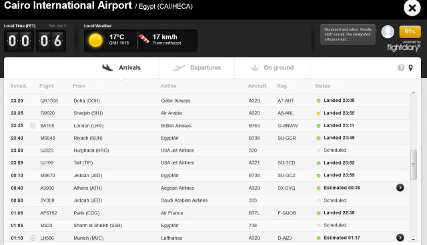The image size is (427, 245).
Task: Expand the LH586 Munich codeshare chevron
Action: [33, 238]
